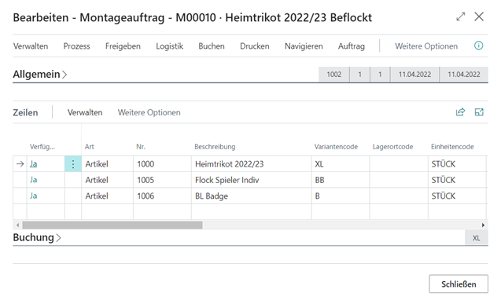The image size is (501, 304).
Task: Click the Schließen button
Action: 459,284
